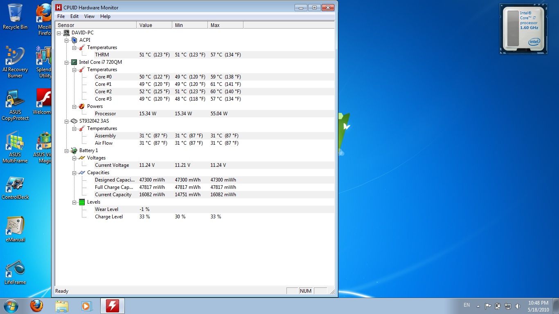Screen dimensions: 559x314
Task: Select the eManual desktop icon
Action: tap(15, 230)
